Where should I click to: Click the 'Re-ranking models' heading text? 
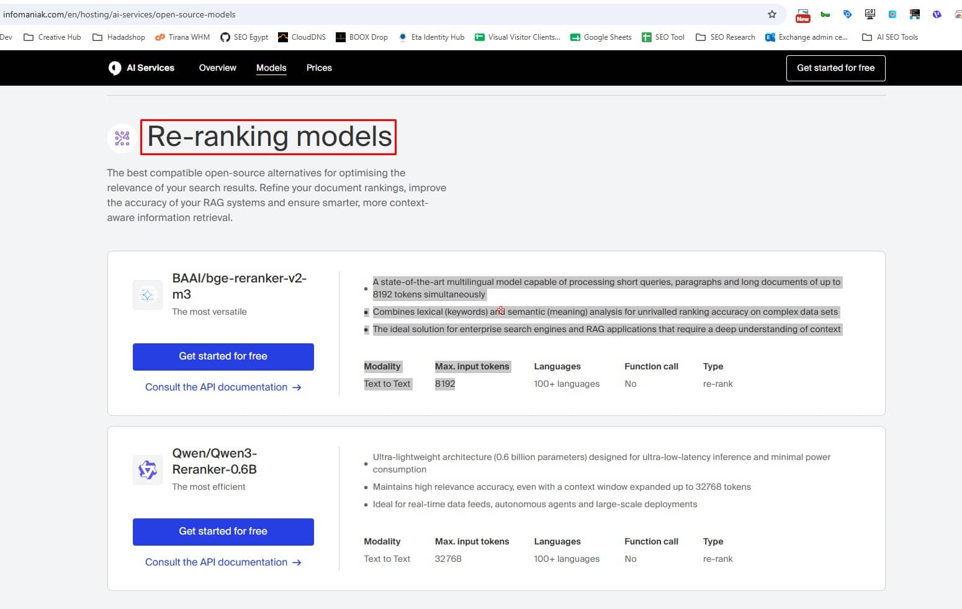(x=270, y=137)
